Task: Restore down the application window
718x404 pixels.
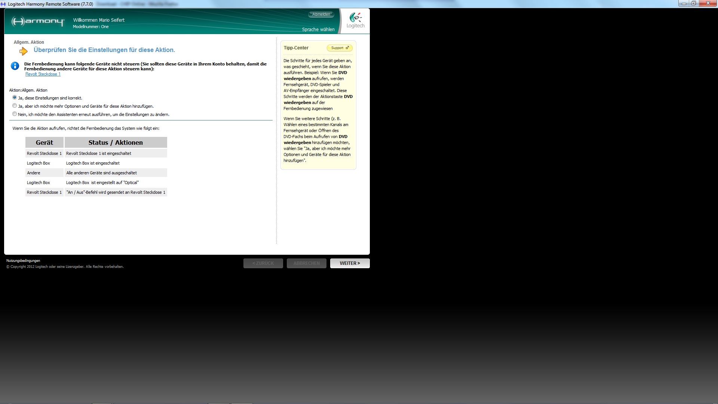Action: pyautogui.click(x=693, y=4)
